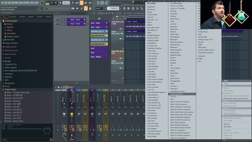Screen dimensions: 252x142
Task: Open the Patterns item in Browser
Action: tap(10, 27)
